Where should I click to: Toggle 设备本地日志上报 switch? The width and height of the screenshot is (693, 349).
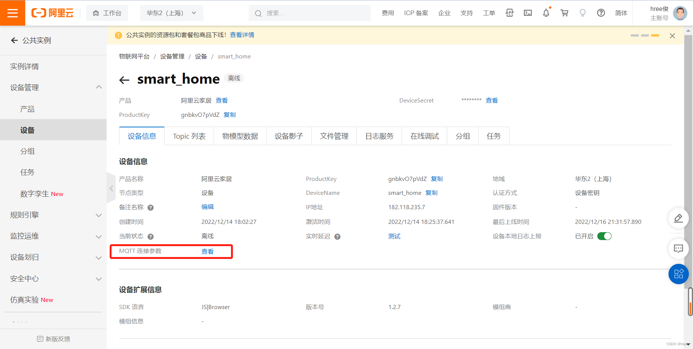click(x=604, y=236)
